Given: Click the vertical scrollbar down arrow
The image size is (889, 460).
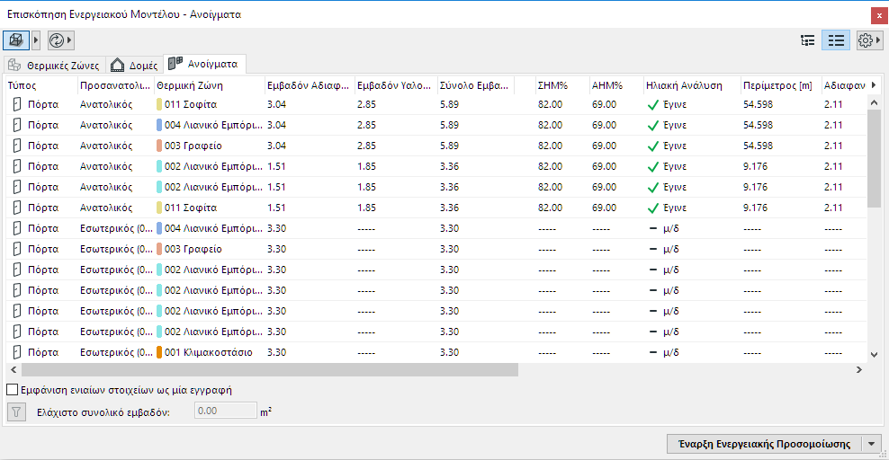Looking at the screenshot, I should pos(874,355).
